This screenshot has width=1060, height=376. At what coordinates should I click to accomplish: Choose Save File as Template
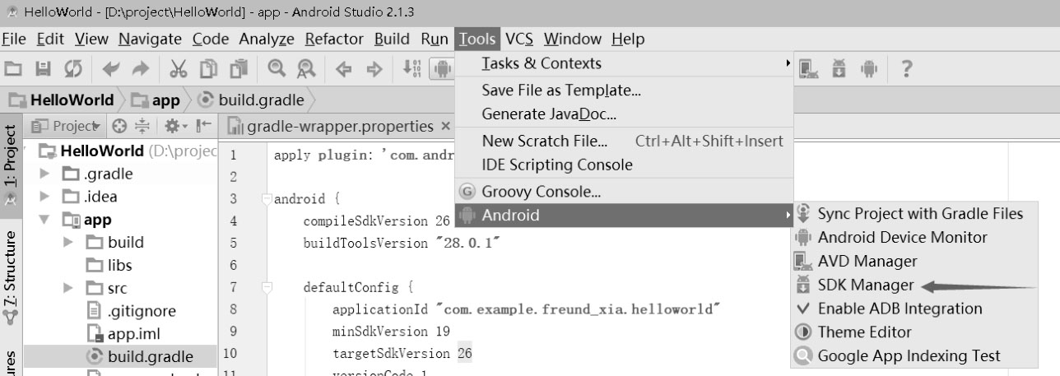(625, 91)
